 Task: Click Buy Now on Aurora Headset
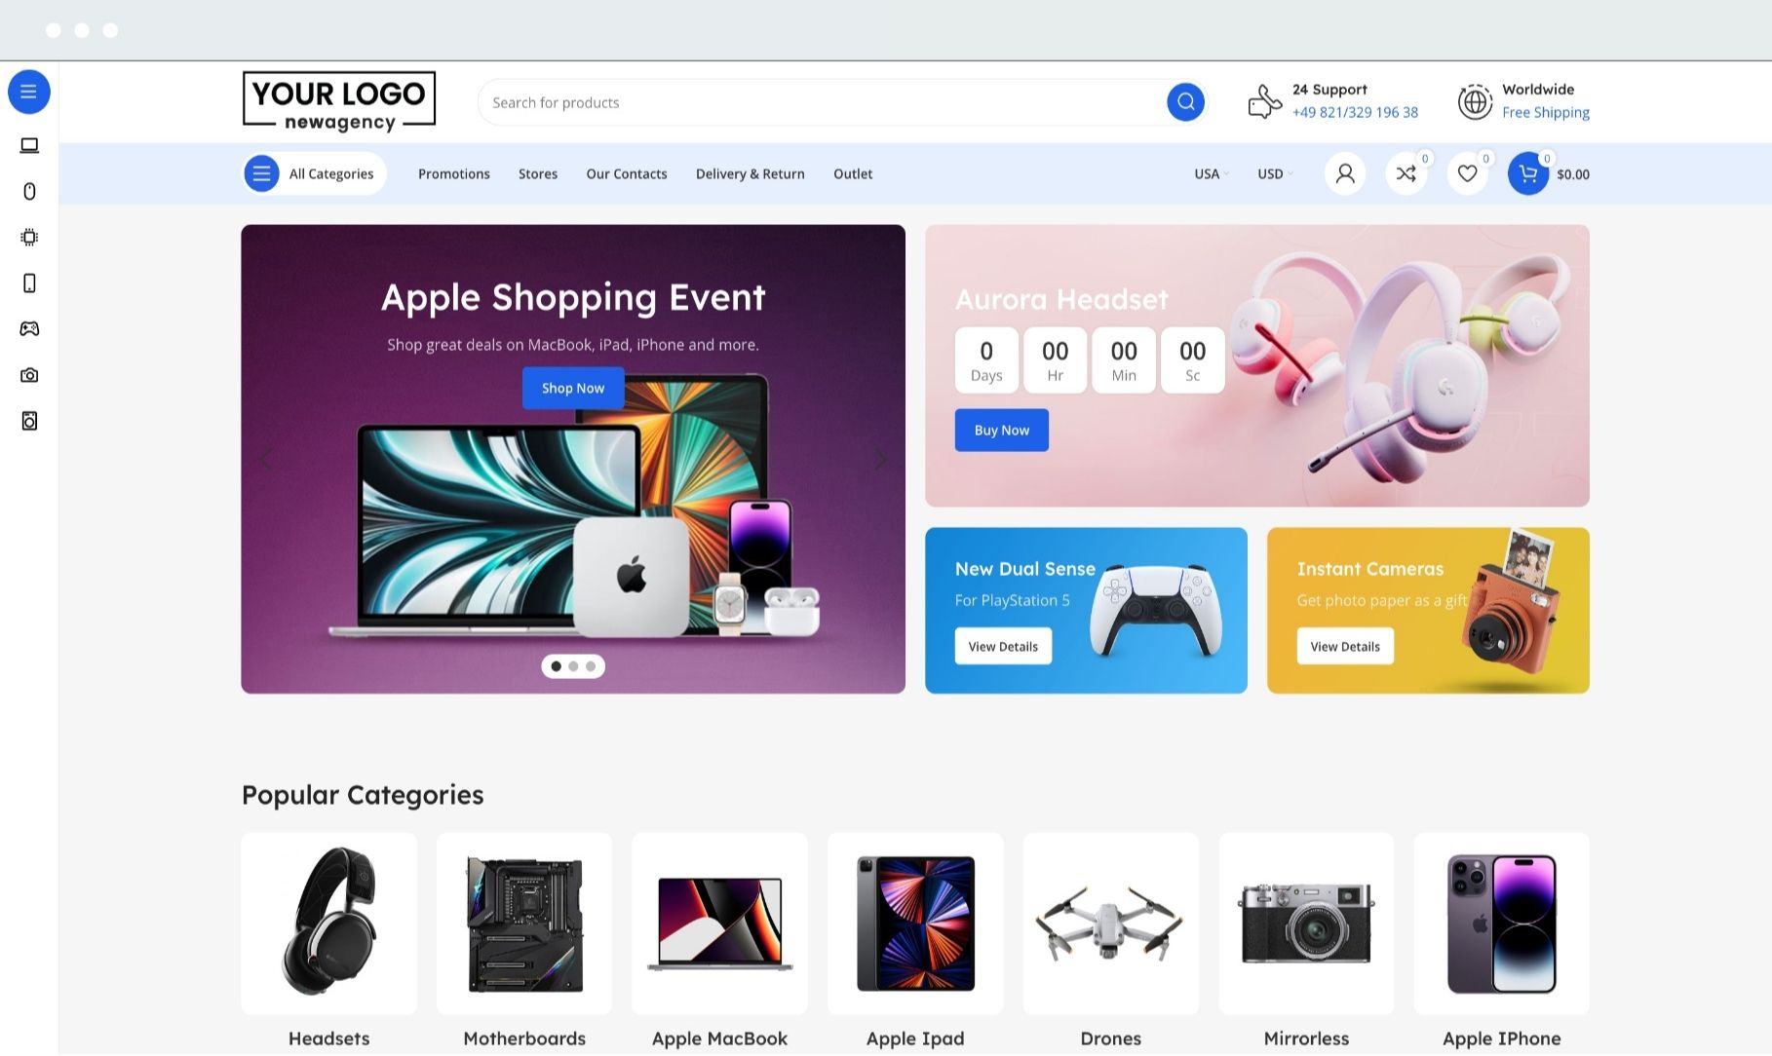click(x=1002, y=430)
